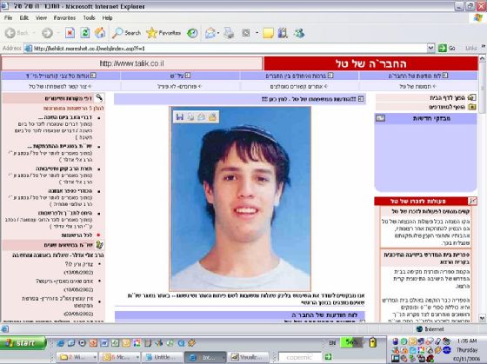
Task: Open the Tools menu
Action: [89, 18]
